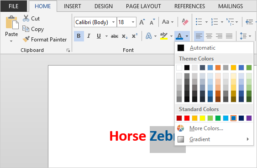This screenshot has width=257, height=168.
Task: Collapse the font color dropdown arrow
Action: pos(187,36)
